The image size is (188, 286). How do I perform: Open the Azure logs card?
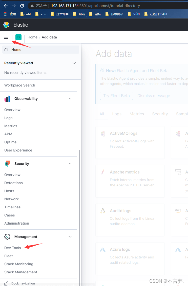[x=130, y=258]
